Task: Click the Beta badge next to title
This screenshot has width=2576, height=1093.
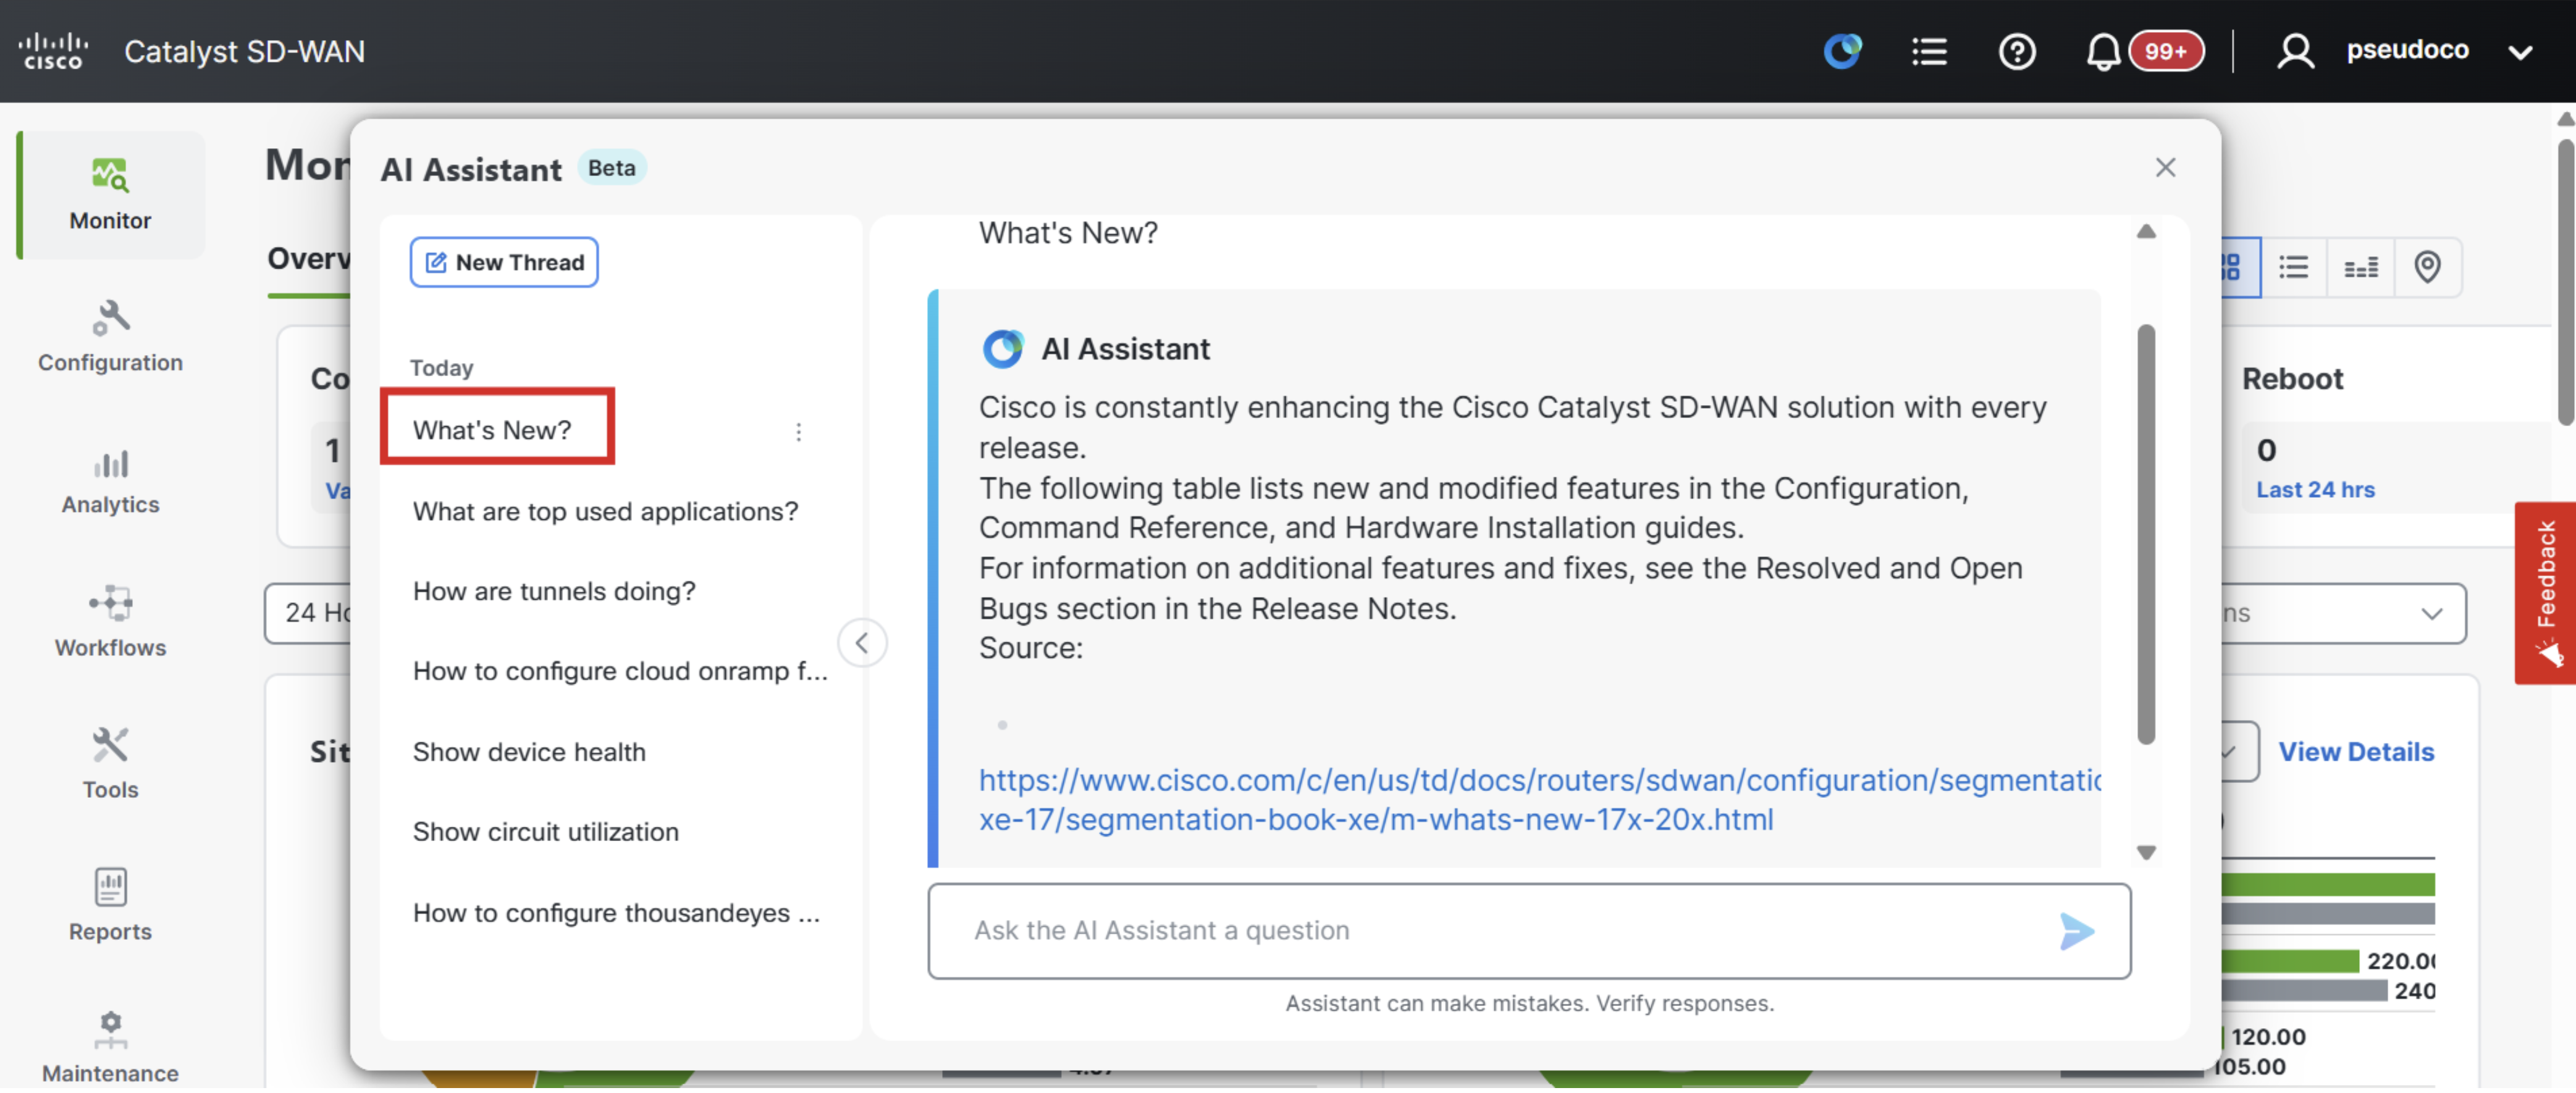Action: click(612, 168)
